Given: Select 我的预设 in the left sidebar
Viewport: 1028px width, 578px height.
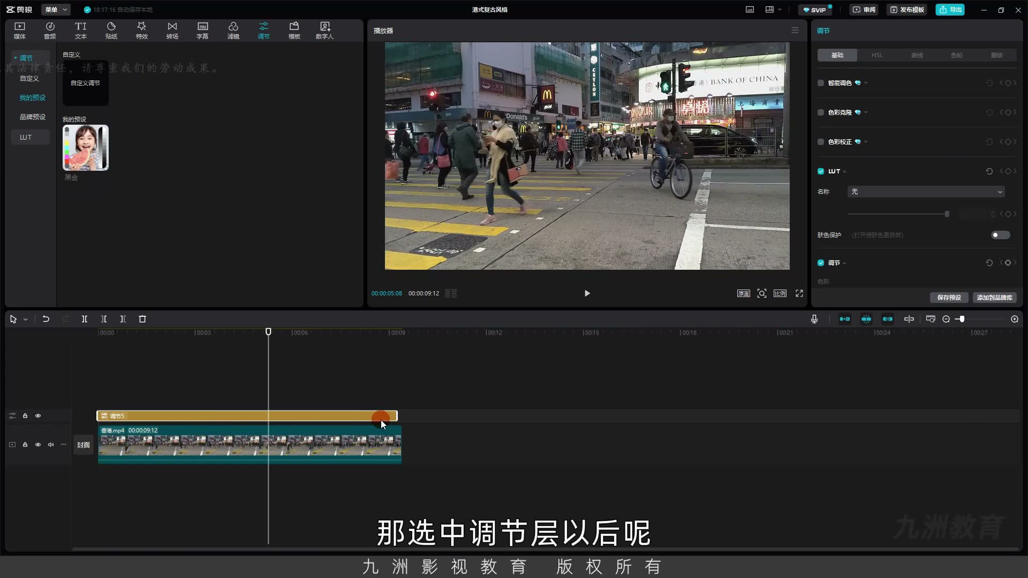Looking at the screenshot, I should coord(33,97).
